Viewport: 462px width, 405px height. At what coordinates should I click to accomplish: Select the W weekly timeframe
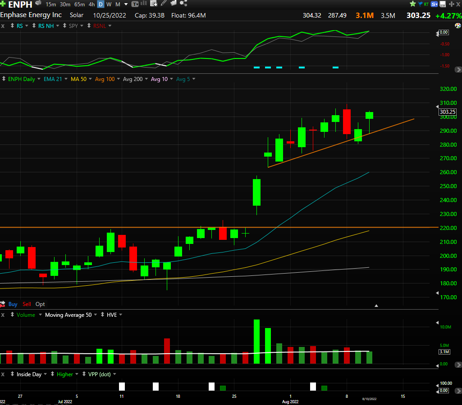click(x=109, y=4)
